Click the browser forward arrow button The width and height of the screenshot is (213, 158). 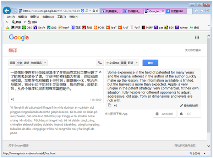pos(14,11)
